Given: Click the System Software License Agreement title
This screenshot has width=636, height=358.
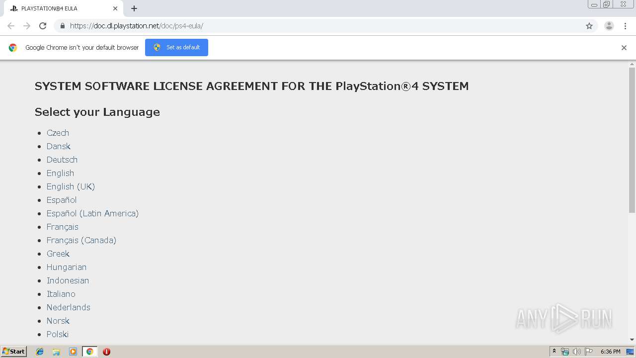Looking at the screenshot, I should coord(251,86).
